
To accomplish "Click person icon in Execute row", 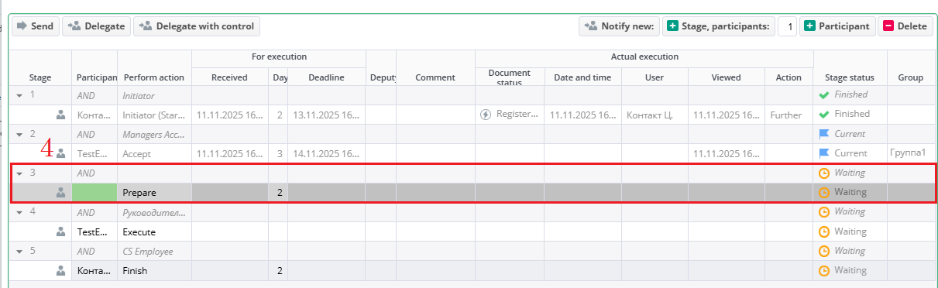I will pyautogui.click(x=60, y=231).
